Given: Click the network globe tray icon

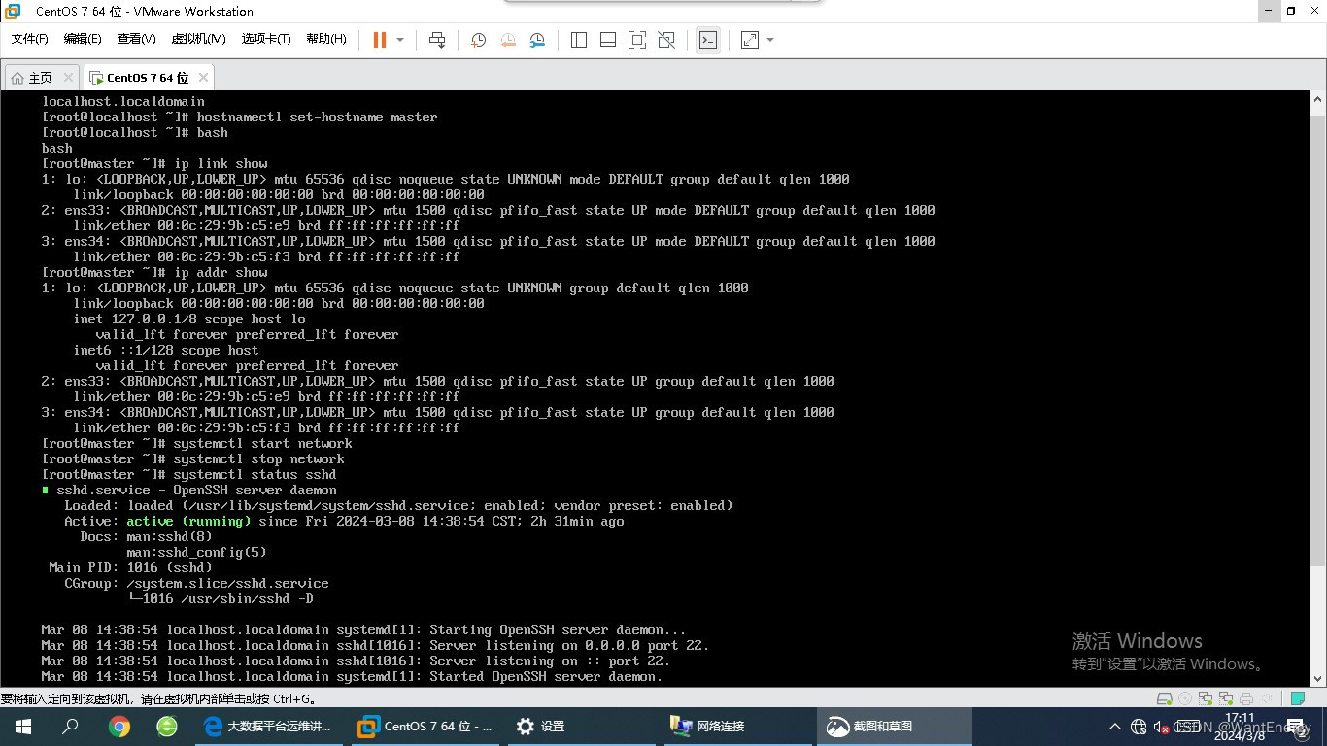Looking at the screenshot, I should pos(1139,727).
